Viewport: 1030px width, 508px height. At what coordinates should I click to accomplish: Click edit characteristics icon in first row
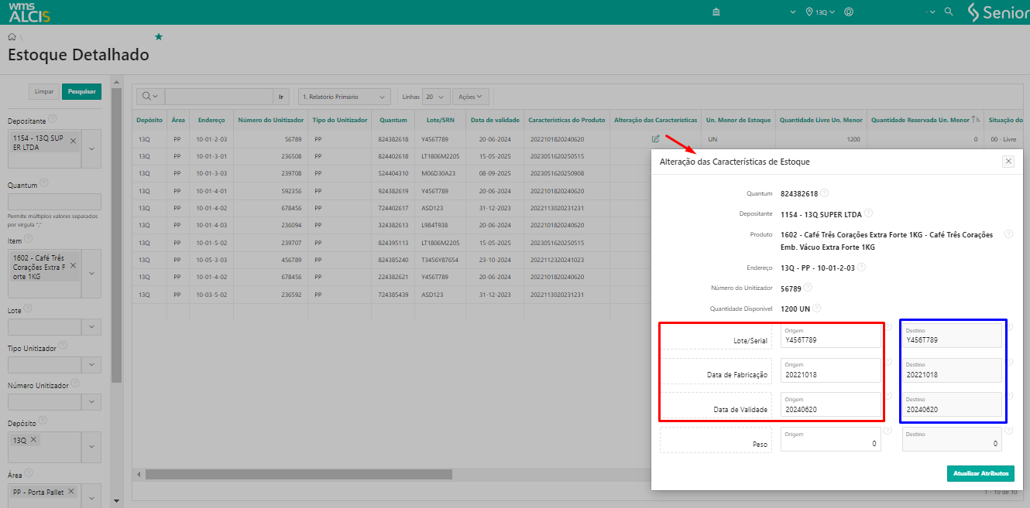(x=656, y=139)
